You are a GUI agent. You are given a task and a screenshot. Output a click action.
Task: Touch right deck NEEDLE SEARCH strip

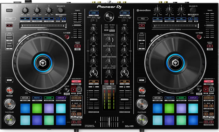[175, 26]
